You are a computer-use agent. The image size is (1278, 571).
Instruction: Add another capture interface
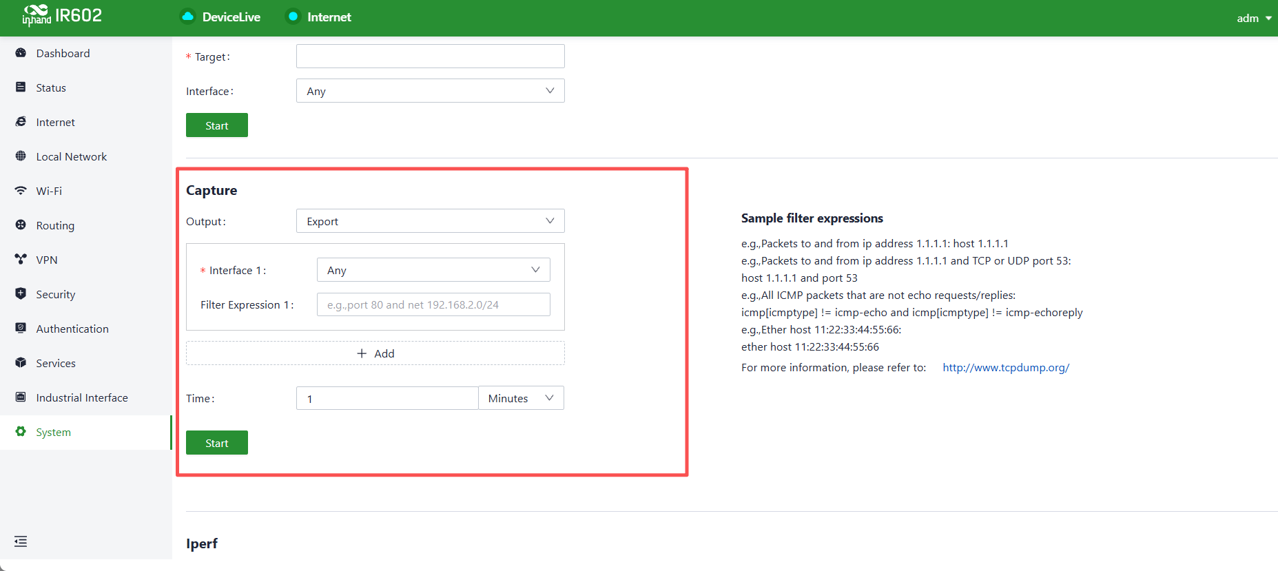point(375,353)
